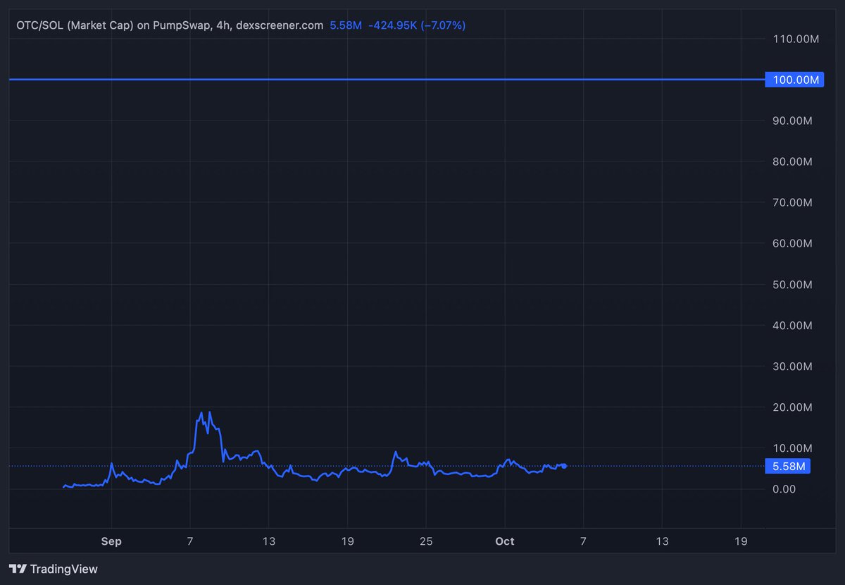Viewport: 845px width, 585px height.
Task: Click the 5.58M current price tag on the axis
Action: click(x=789, y=466)
